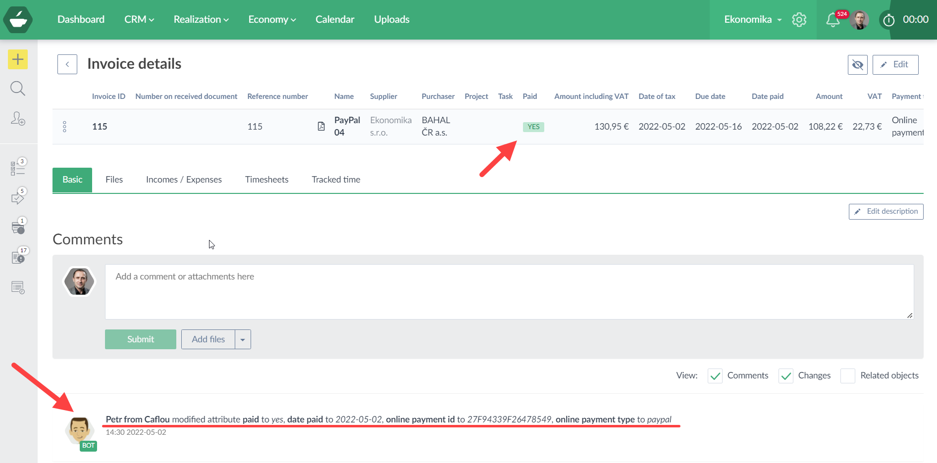Open the search magnifier in sidebar

click(x=18, y=89)
